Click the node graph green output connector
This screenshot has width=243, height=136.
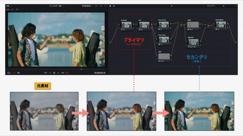[x=236, y=42]
